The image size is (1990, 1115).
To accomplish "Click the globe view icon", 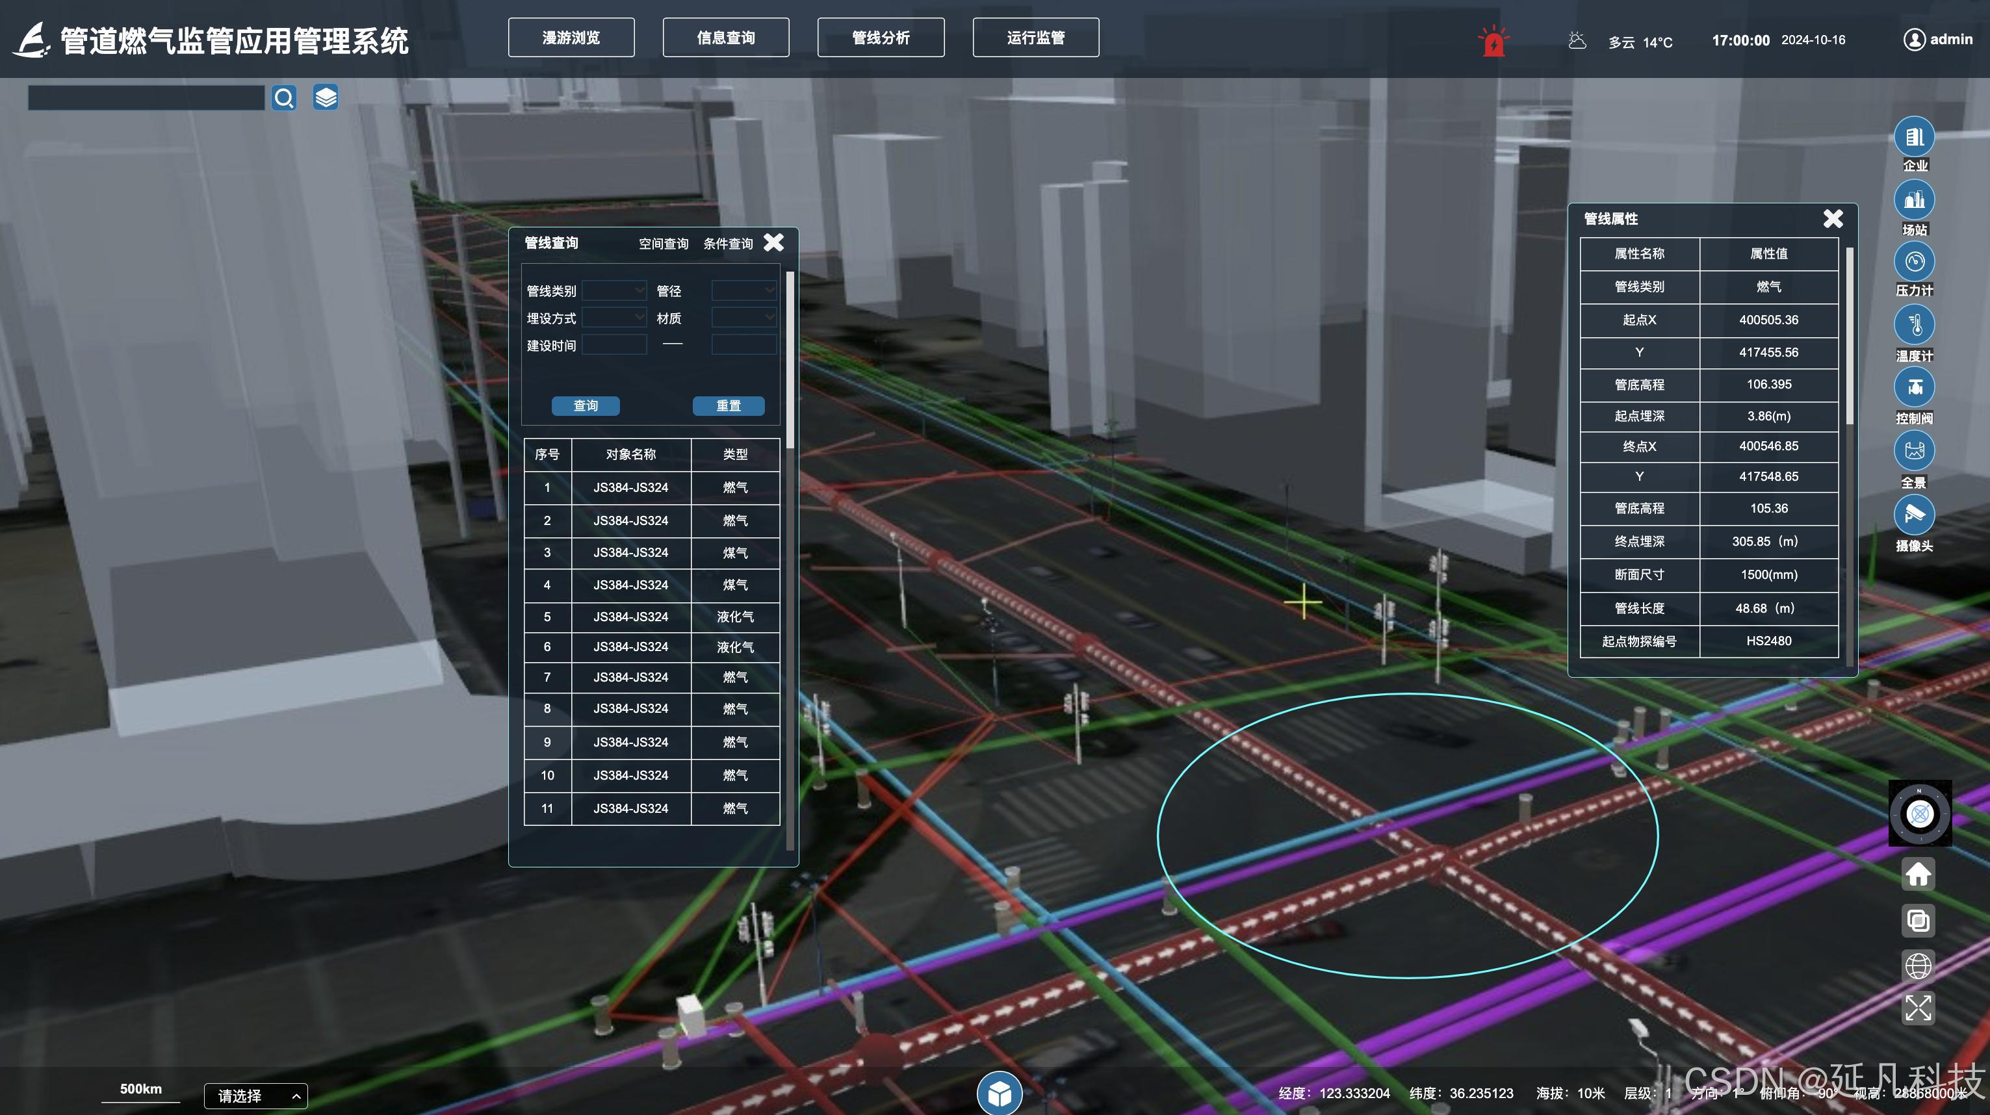I will click(x=1917, y=965).
